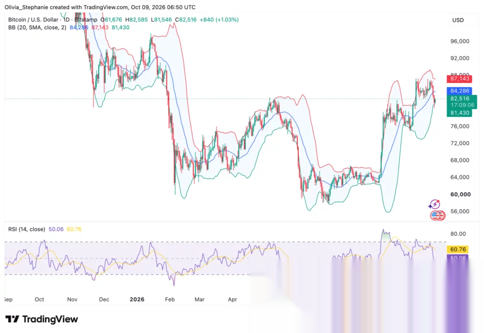This screenshot has width=484, height=333.
Task: Click the 76,000 price axis label
Action: click(459, 126)
